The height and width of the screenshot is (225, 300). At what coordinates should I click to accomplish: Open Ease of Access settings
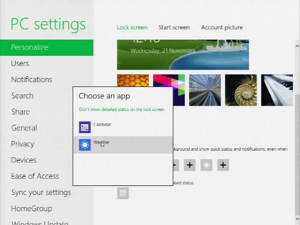pyautogui.click(x=35, y=176)
